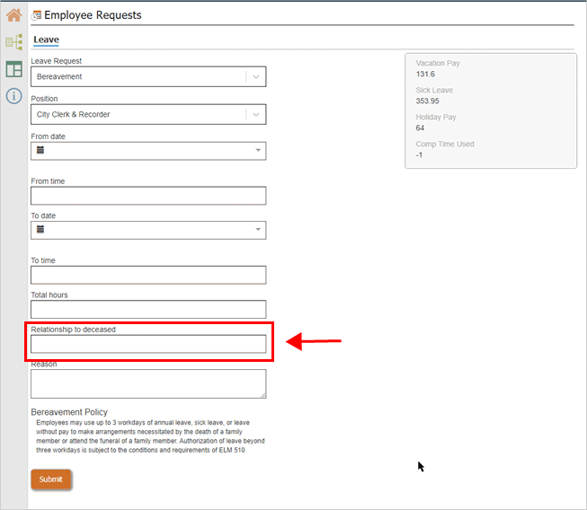Focus the From time input field
The image size is (587, 510).
pyautogui.click(x=148, y=196)
